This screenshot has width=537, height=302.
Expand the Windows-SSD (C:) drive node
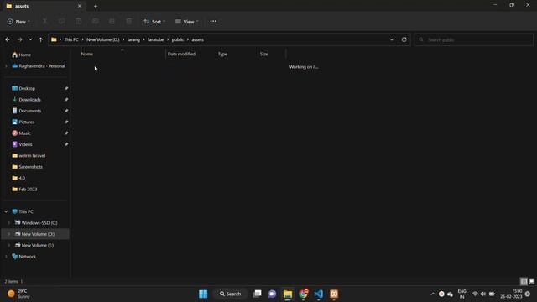pyautogui.click(x=9, y=223)
